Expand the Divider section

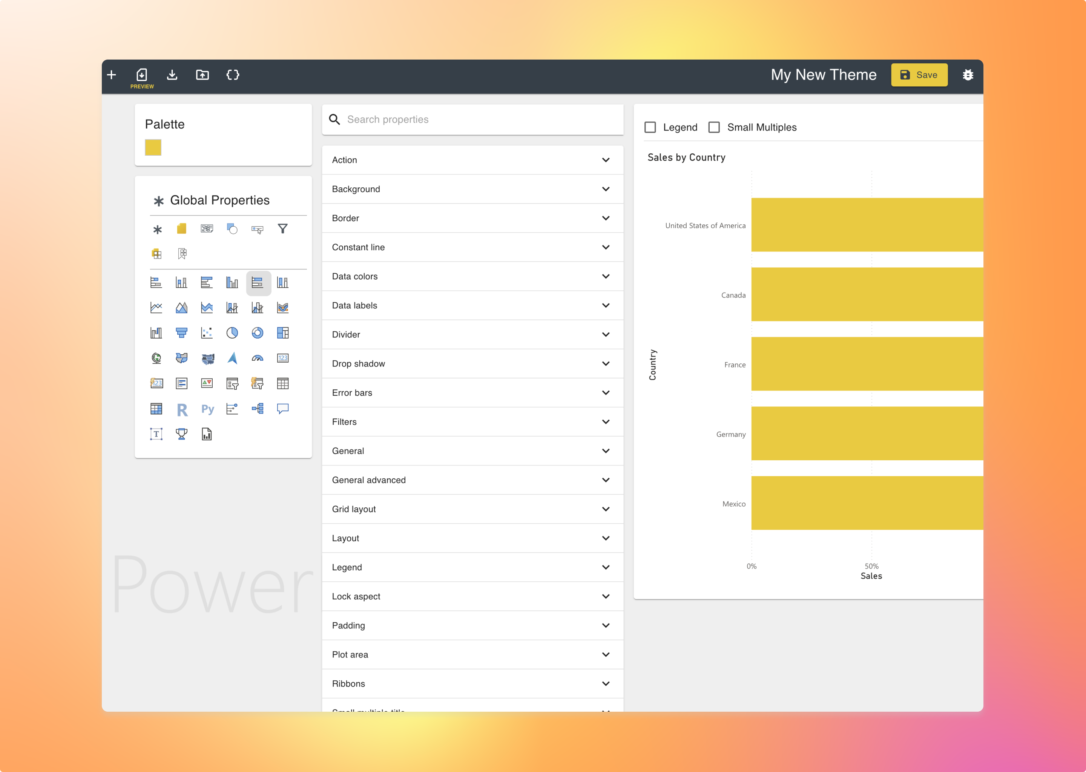click(x=472, y=335)
